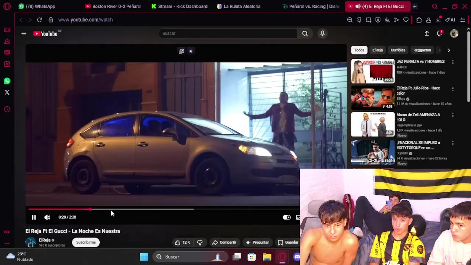
Task: Reload the YouTube page
Action: pos(39,20)
